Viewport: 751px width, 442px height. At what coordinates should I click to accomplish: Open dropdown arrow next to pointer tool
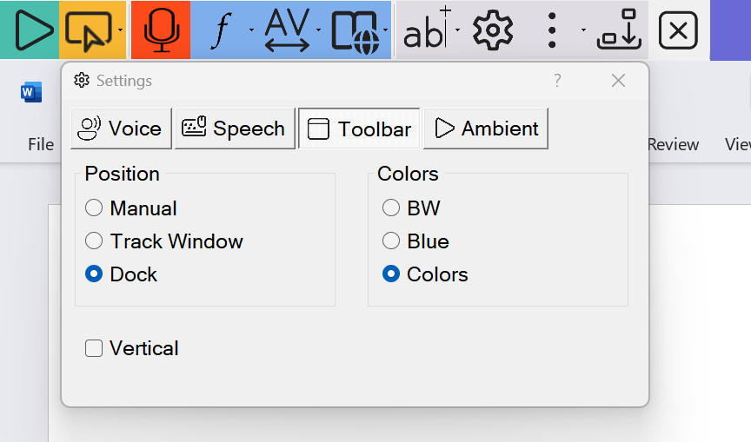120,30
